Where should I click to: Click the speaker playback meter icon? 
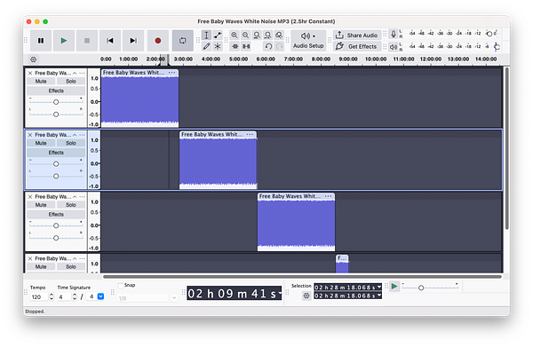tap(394, 46)
